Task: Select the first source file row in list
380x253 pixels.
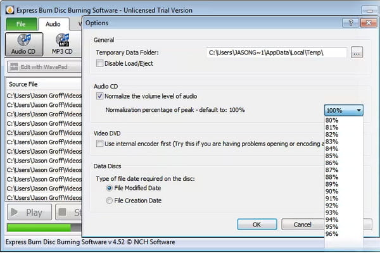Action: tap(44, 96)
